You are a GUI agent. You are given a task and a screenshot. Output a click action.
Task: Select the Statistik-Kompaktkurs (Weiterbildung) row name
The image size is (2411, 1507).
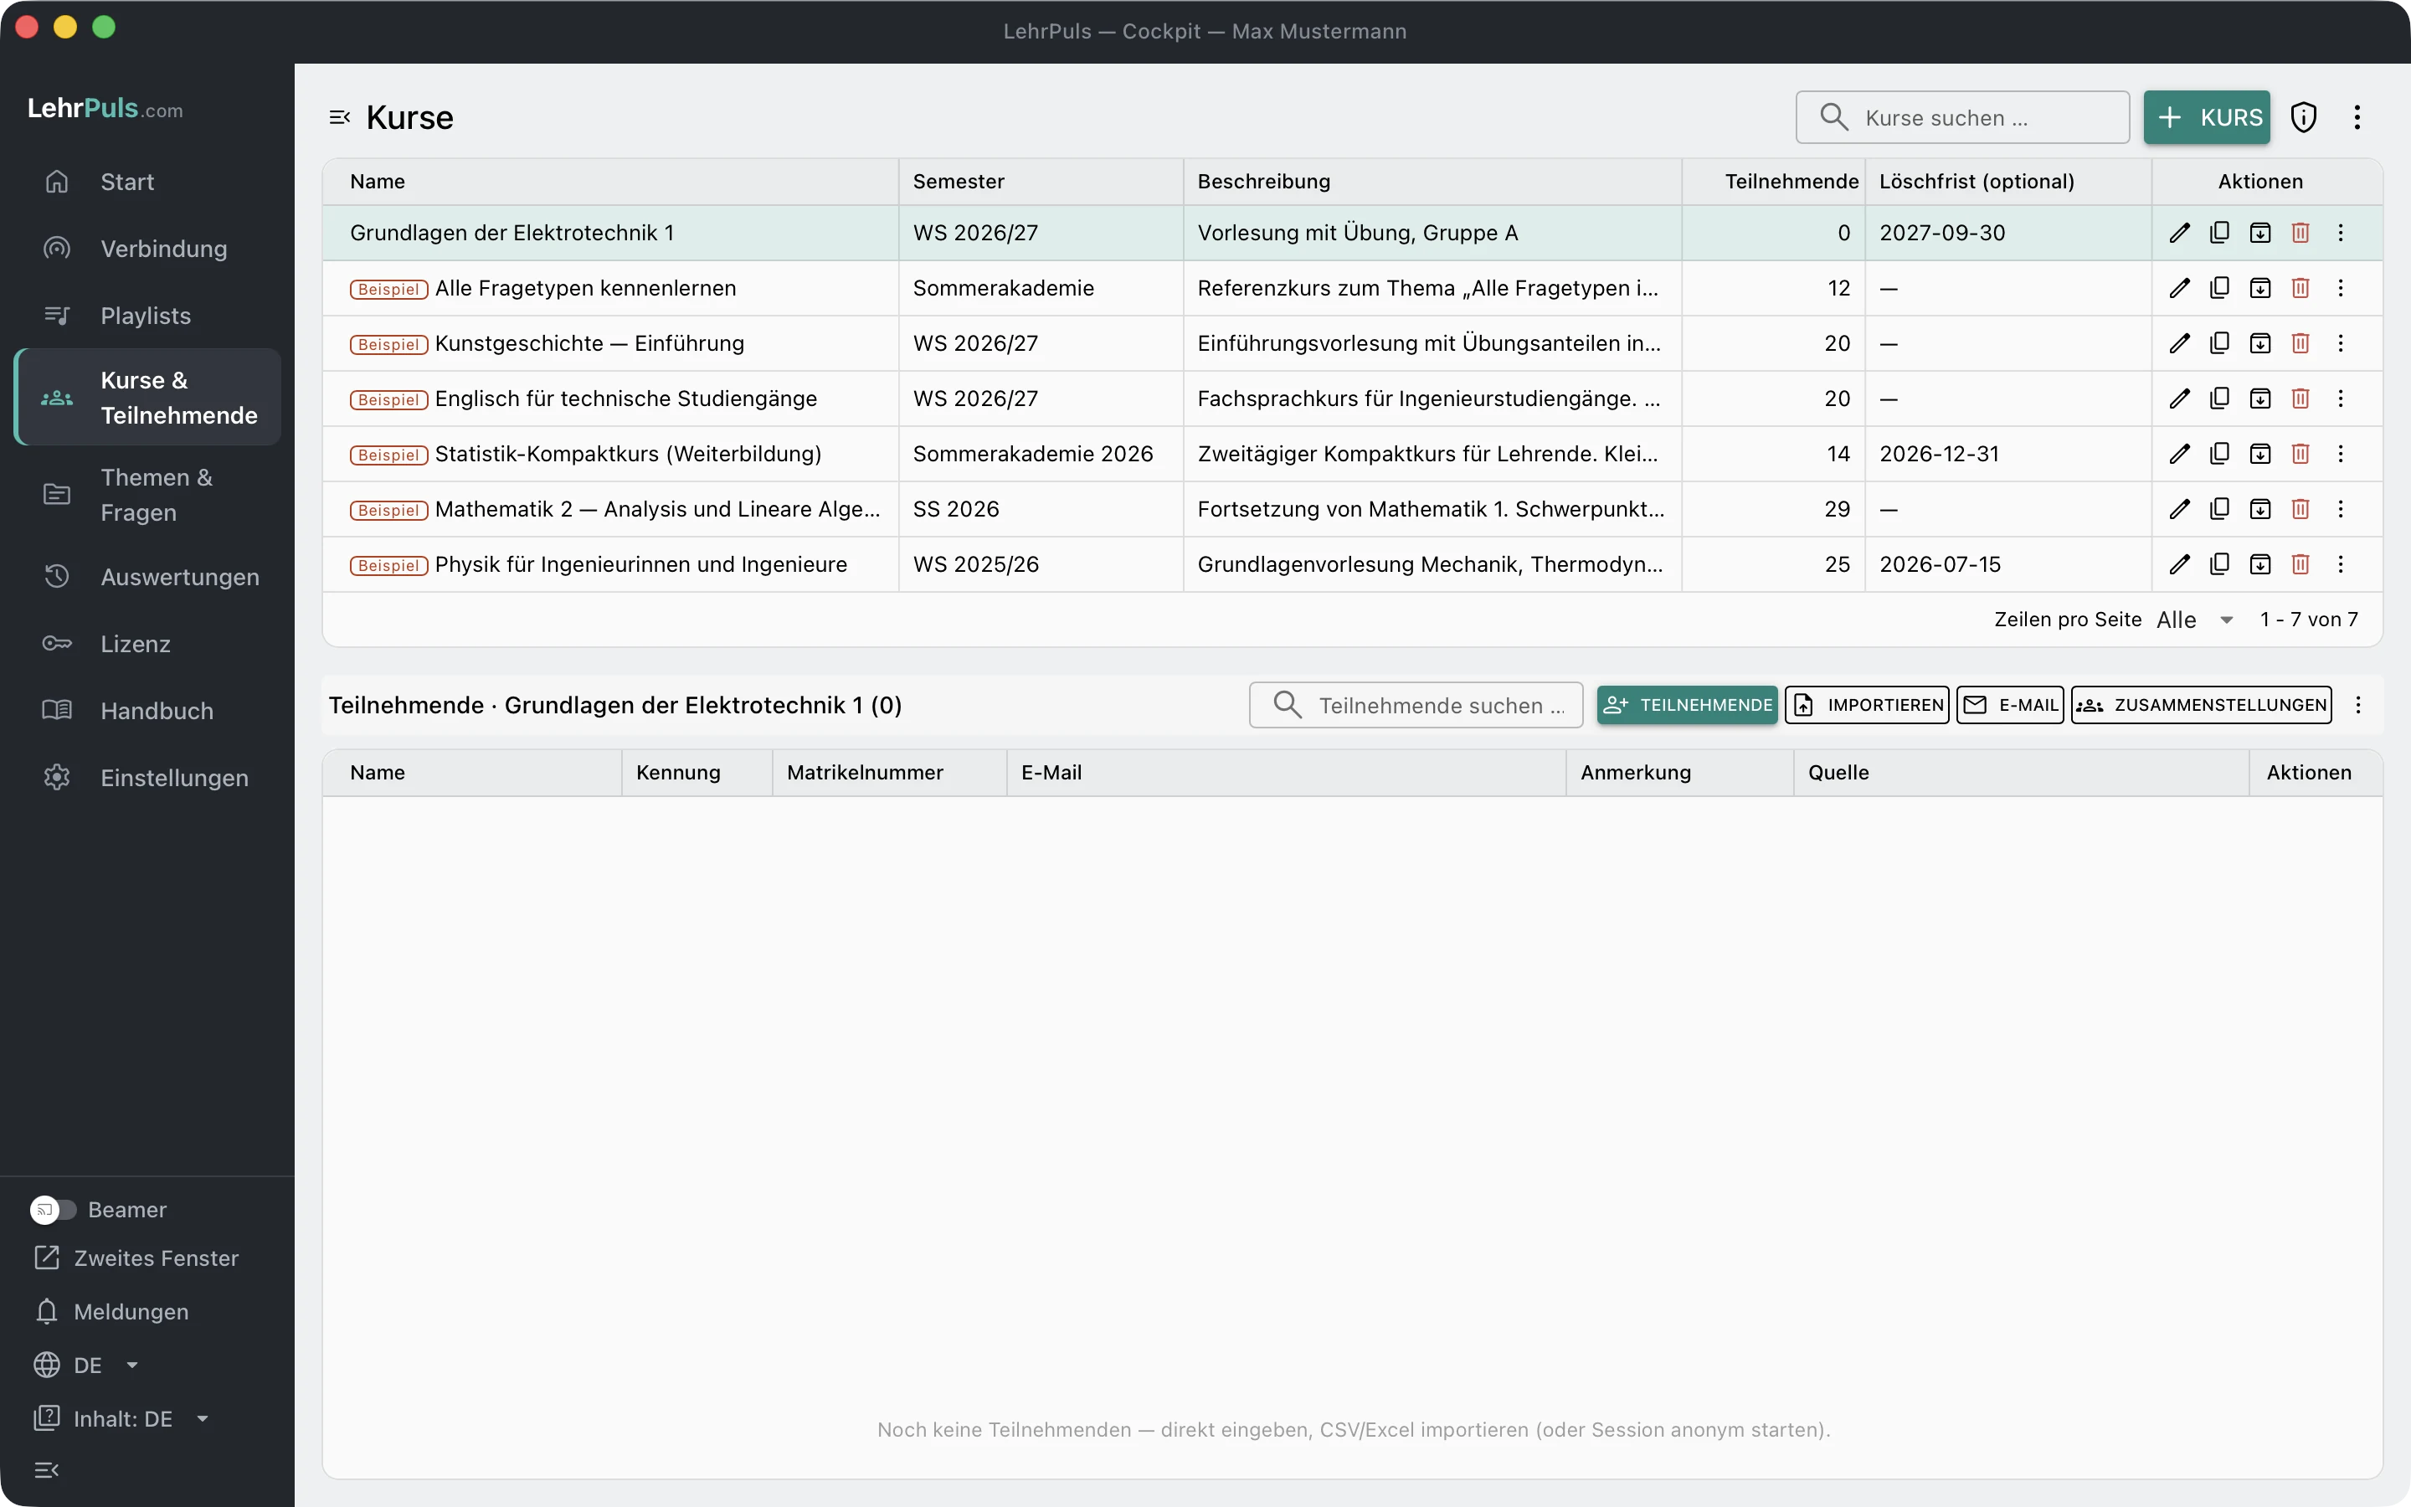(629, 455)
